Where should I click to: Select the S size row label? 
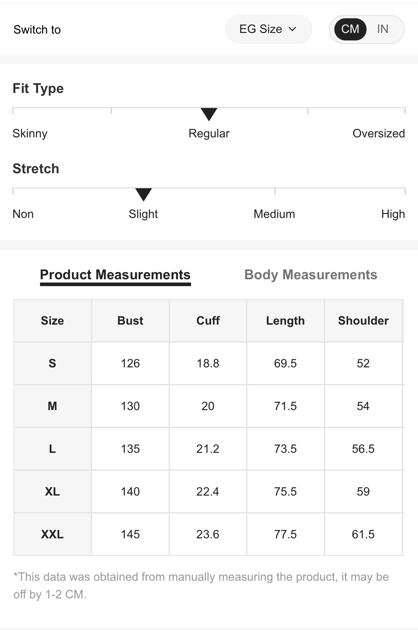point(52,363)
